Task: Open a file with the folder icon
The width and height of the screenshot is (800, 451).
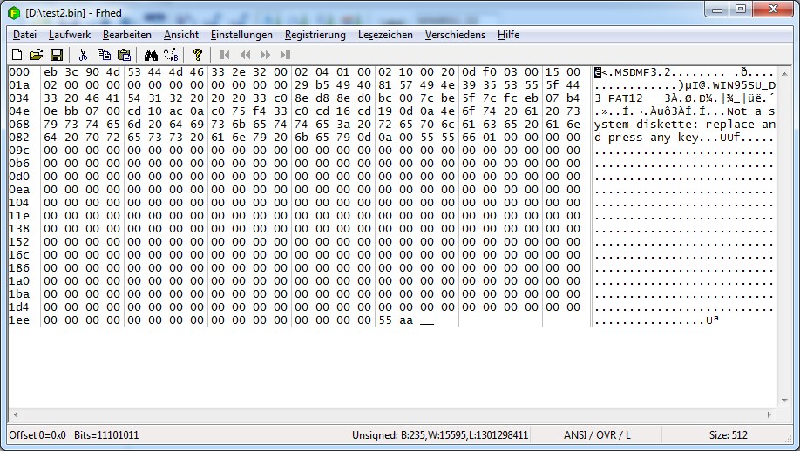Action: pos(36,54)
